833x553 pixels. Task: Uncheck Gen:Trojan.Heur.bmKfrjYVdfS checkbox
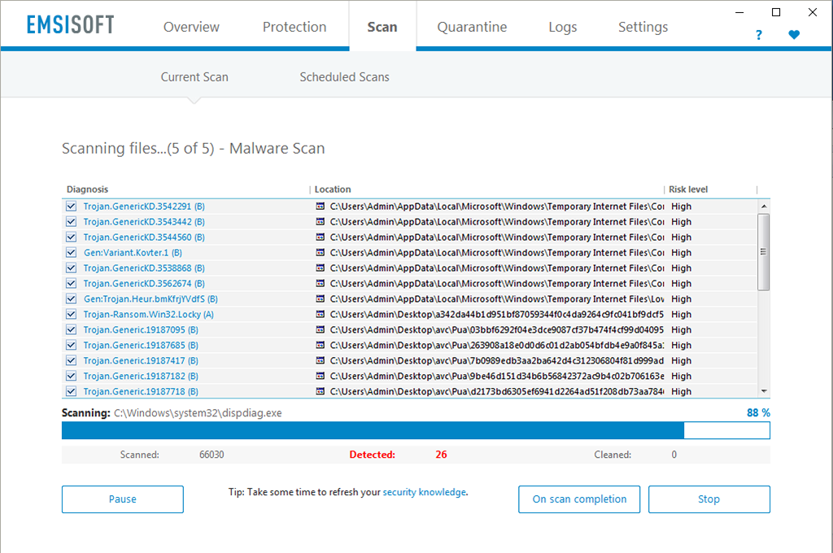72,298
